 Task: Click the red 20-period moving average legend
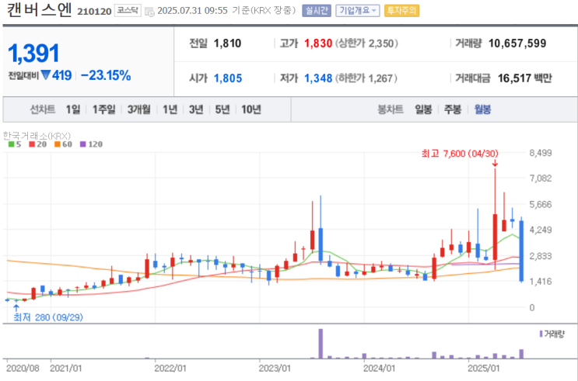click(37, 144)
